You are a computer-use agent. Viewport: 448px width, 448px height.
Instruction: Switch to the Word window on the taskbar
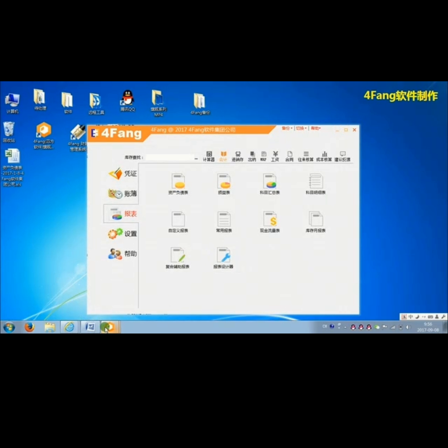pos(90,327)
